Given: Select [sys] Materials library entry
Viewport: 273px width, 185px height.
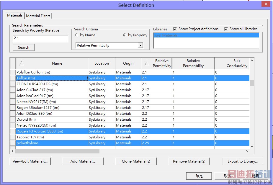Looking at the screenshot, I should point(206,35).
